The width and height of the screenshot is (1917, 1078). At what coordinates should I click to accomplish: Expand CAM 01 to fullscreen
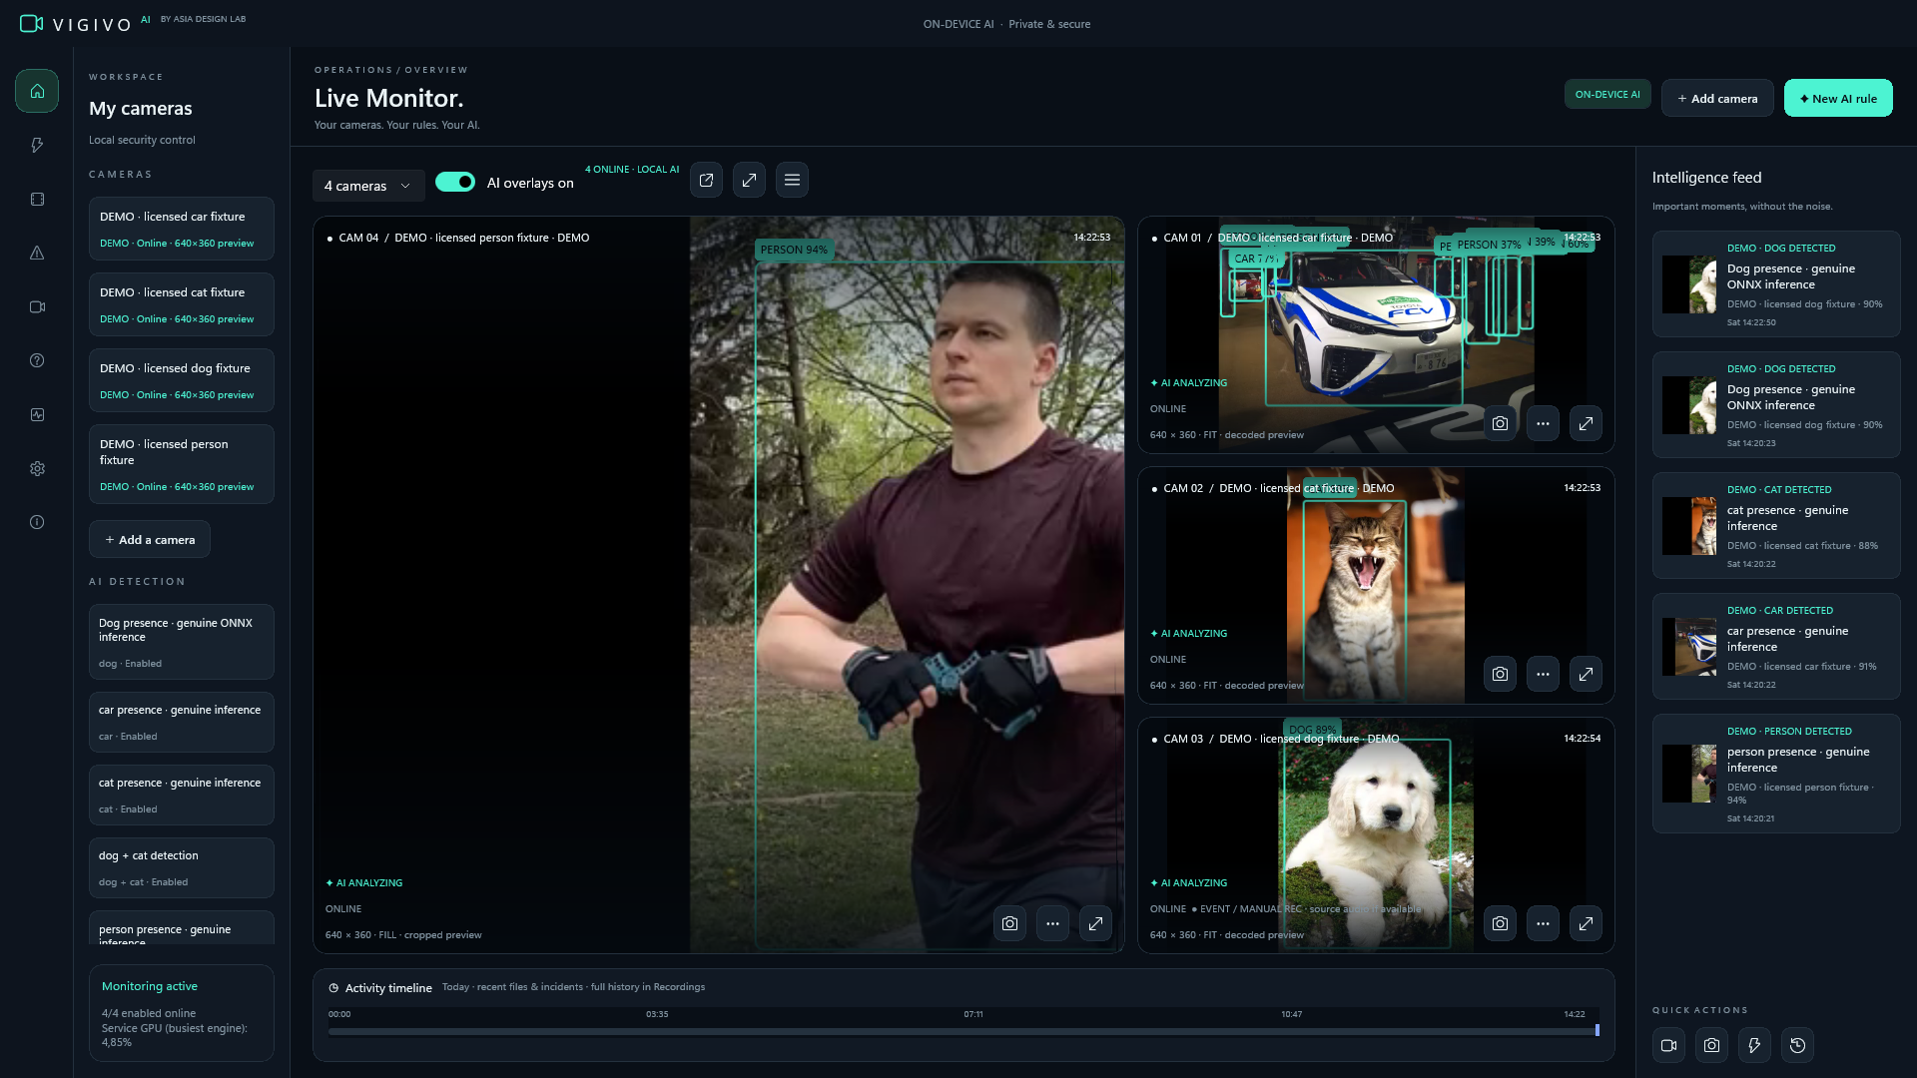point(1586,423)
